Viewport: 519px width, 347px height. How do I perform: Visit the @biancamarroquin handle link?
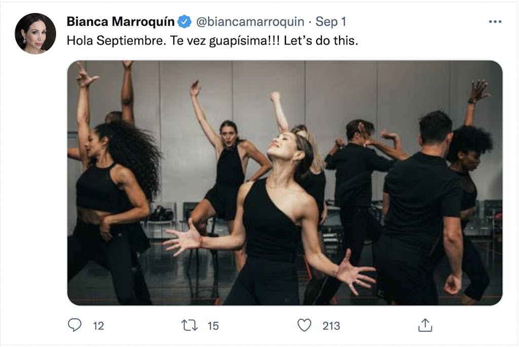(250, 22)
